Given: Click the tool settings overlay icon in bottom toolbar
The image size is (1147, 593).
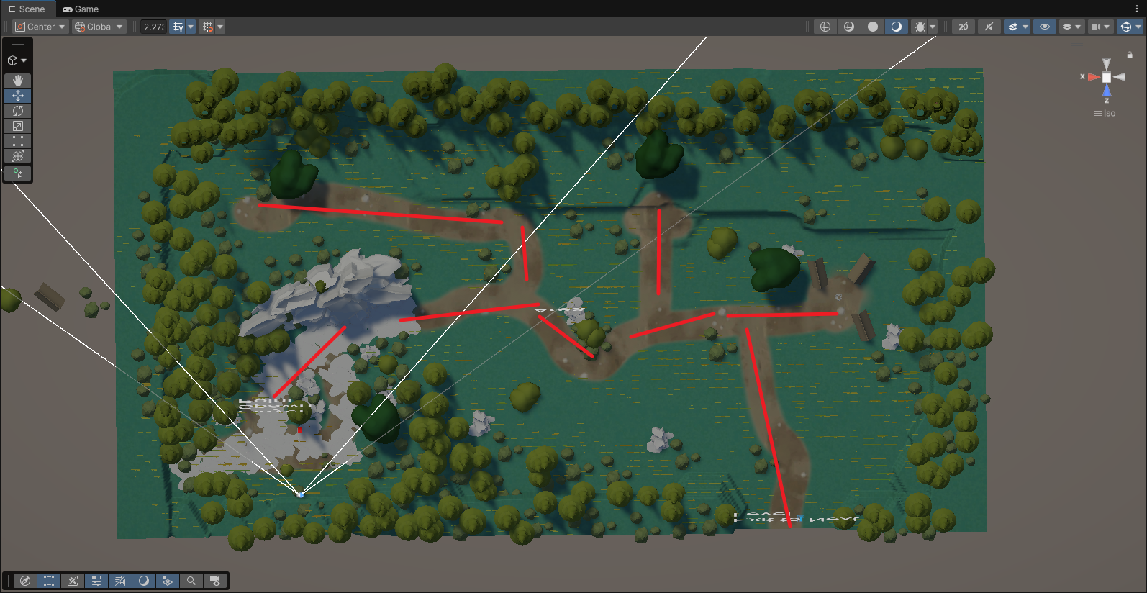Looking at the screenshot, I should 73,581.
